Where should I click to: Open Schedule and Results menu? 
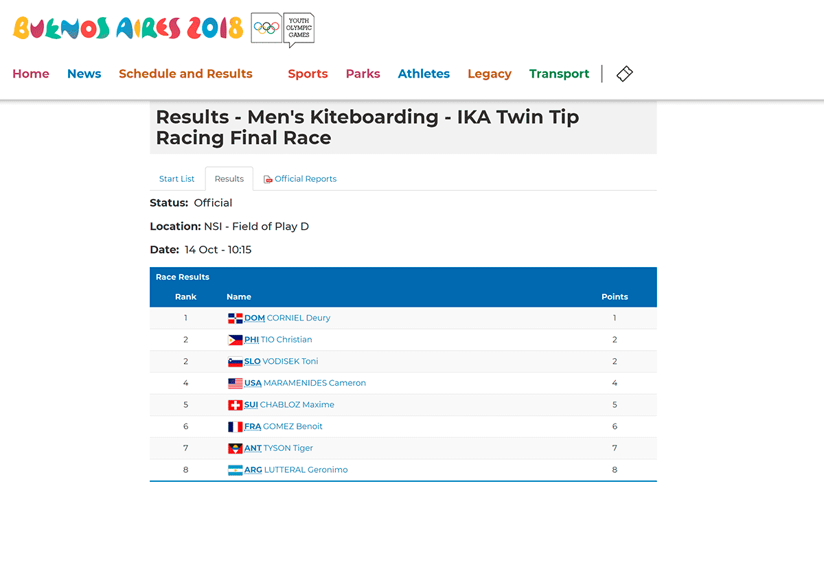pos(185,73)
